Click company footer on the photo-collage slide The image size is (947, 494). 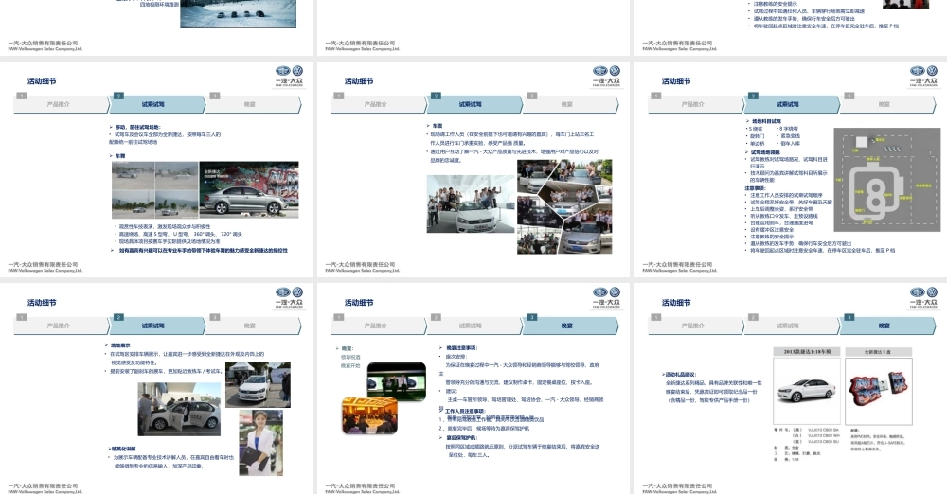[x=363, y=267]
